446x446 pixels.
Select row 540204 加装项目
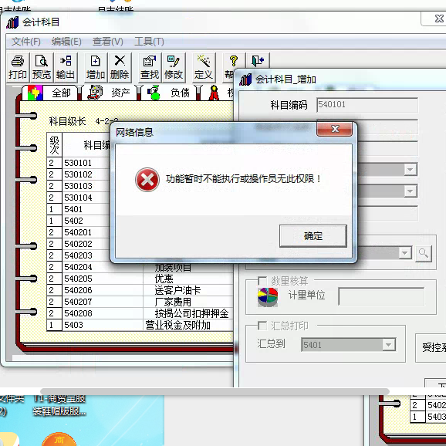pos(140,267)
